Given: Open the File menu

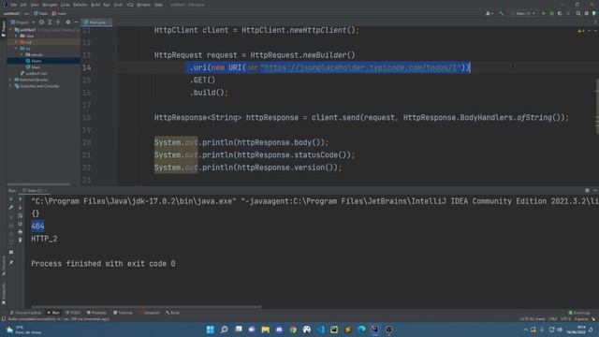Looking at the screenshot, I should pos(14,5).
